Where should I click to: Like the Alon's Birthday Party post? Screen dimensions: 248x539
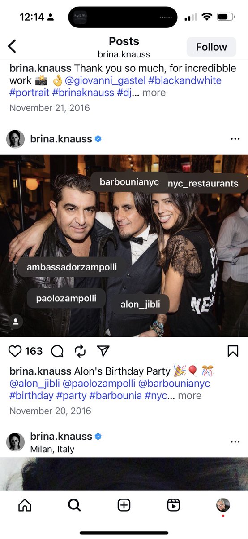15,351
